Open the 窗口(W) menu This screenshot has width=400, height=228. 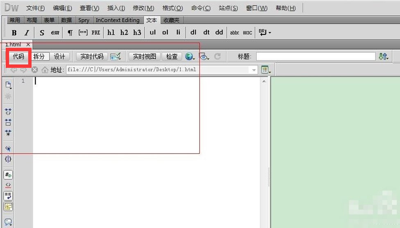click(257, 8)
